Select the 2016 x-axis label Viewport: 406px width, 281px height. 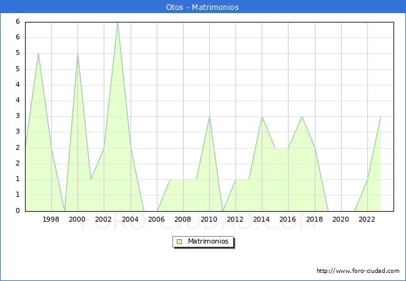click(x=288, y=219)
